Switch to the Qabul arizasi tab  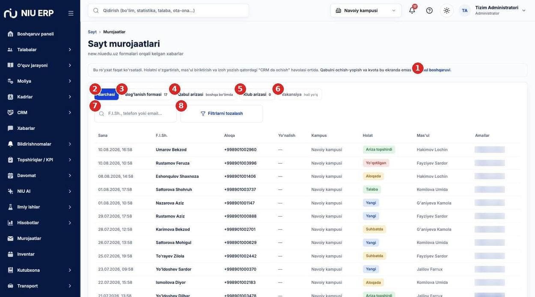(x=205, y=94)
